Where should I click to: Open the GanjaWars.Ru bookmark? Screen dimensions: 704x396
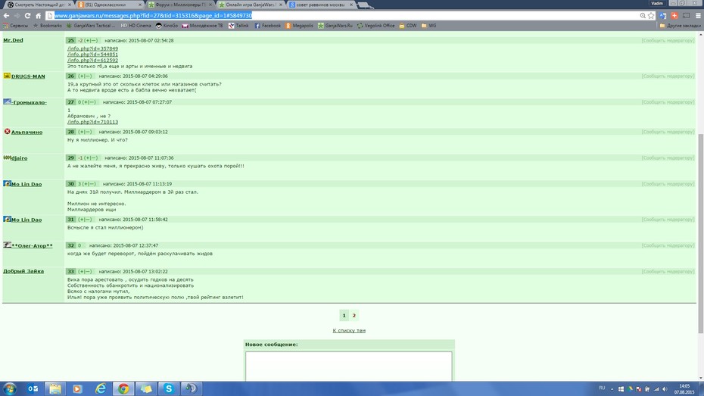point(335,26)
